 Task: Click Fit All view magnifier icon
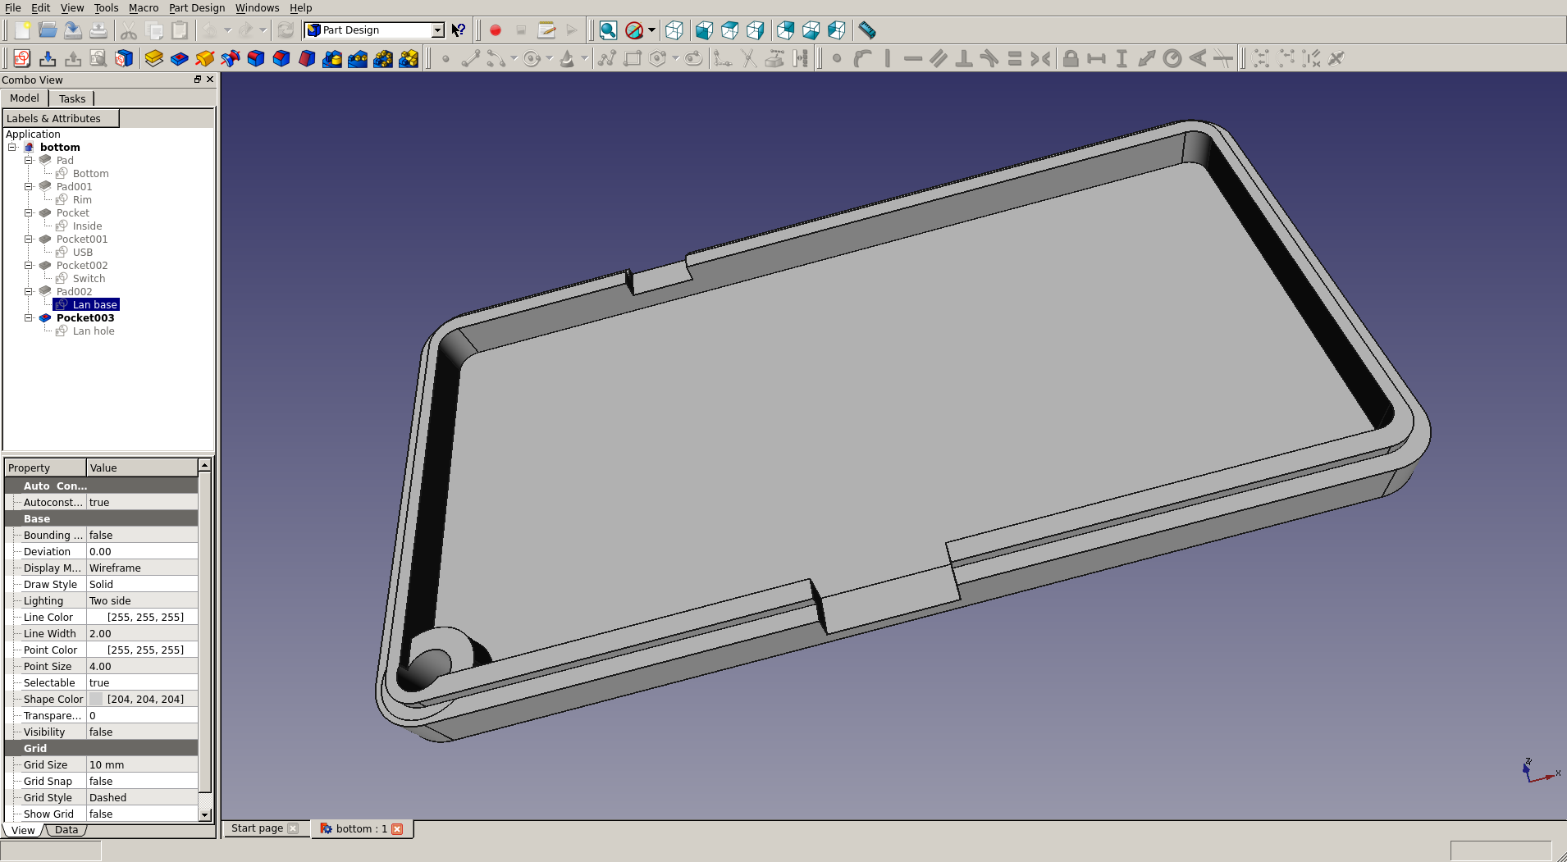click(608, 30)
